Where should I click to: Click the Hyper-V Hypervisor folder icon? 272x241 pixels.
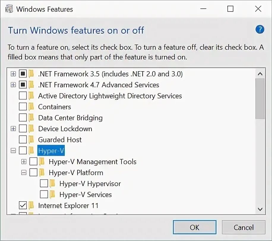[x=53, y=184]
